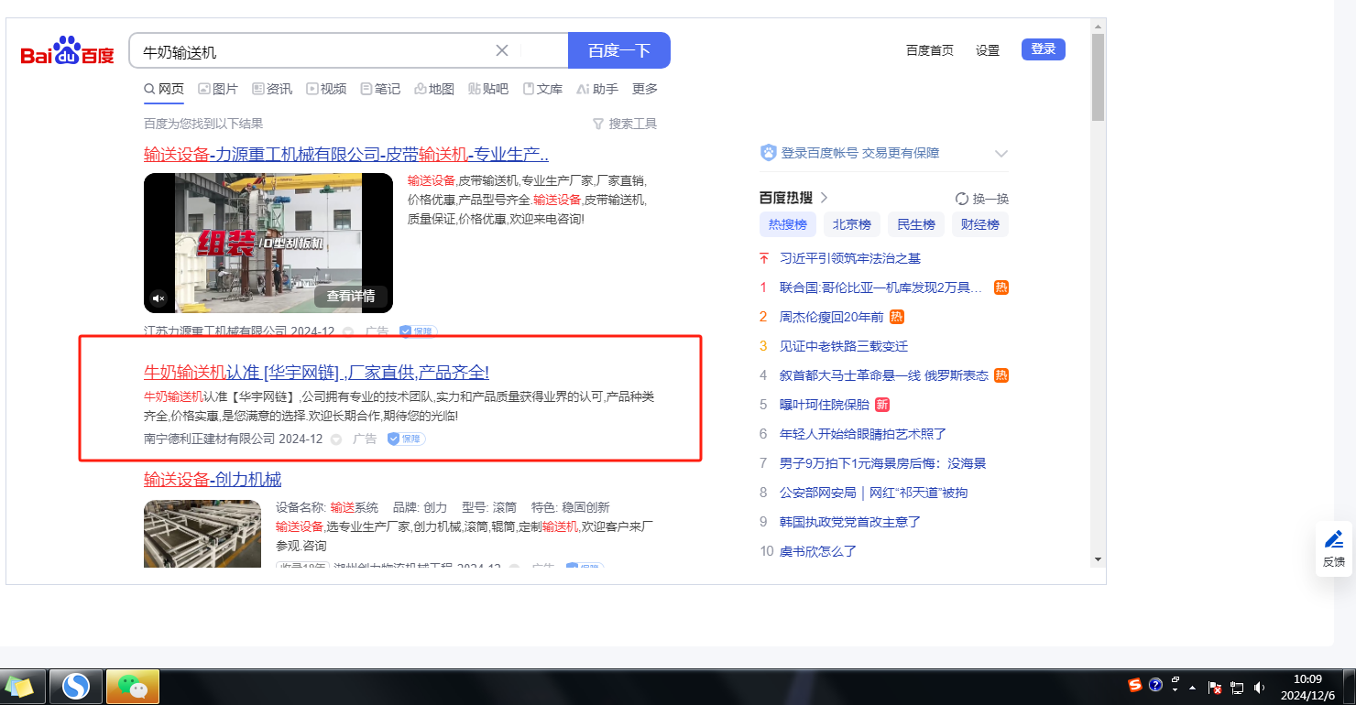The width and height of the screenshot is (1356, 705).
Task: Open the 输送设备-力源重工机械有限公司 result
Action: pos(346,154)
